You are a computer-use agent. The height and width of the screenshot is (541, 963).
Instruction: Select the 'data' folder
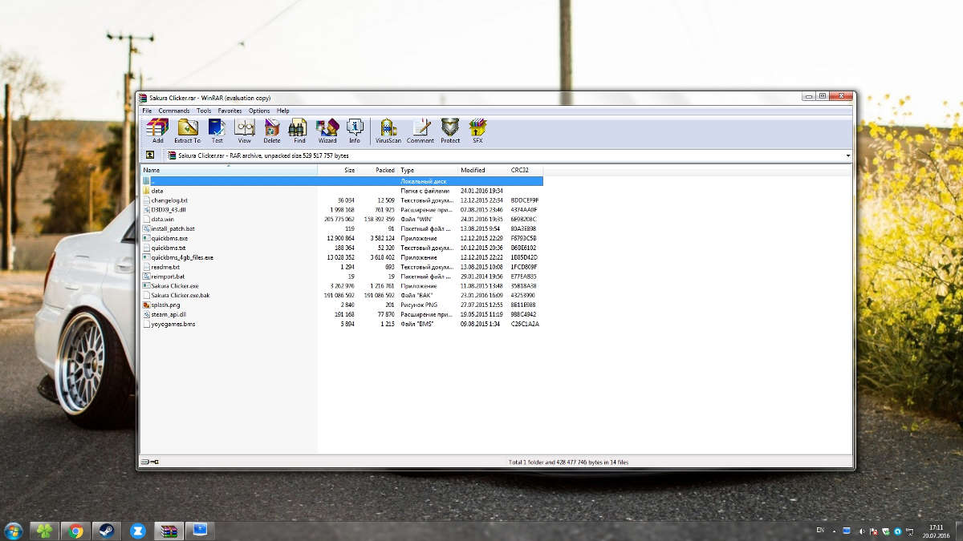pyautogui.click(x=157, y=191)
